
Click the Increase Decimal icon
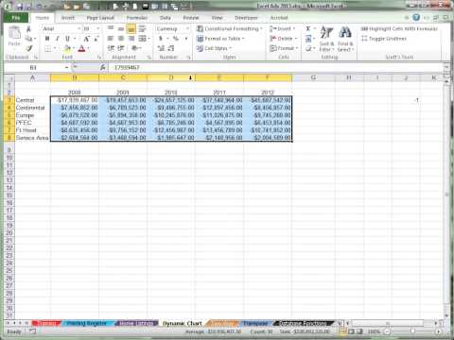click(x=161, y=48)
